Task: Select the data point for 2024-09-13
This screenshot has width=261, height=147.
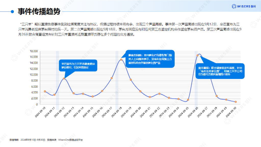Action: tap(74, 93)
